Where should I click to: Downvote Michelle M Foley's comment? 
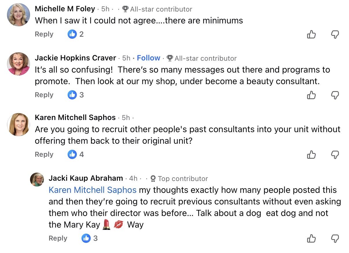pyautogui.click(x=335, y=35)
